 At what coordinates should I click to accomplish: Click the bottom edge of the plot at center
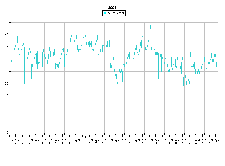point(114,133)
